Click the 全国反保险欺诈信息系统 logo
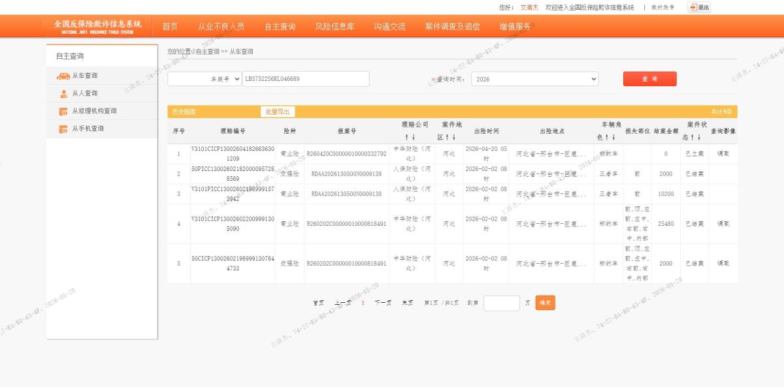This screenshot has height=387, width=784. 97,26
